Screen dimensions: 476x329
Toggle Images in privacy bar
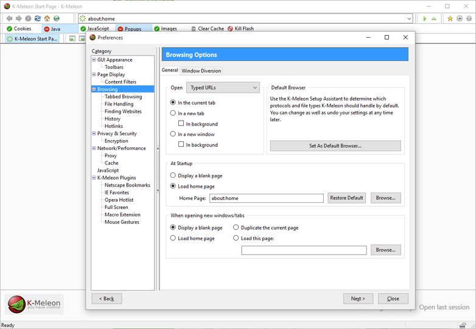pos(166,29)
